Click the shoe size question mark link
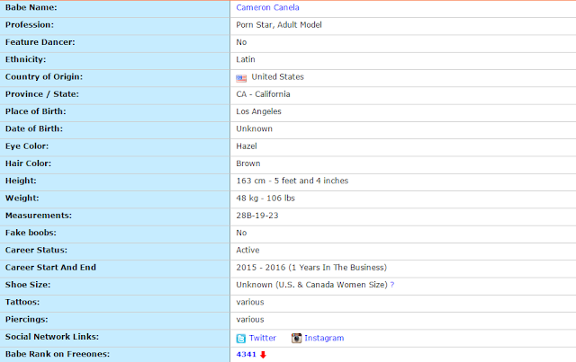The width and height of the screenshot is (576, 362). click(392, 285)
